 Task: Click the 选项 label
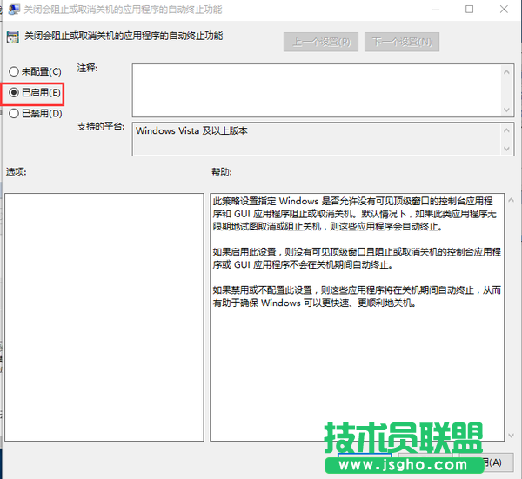pos(16,172)
